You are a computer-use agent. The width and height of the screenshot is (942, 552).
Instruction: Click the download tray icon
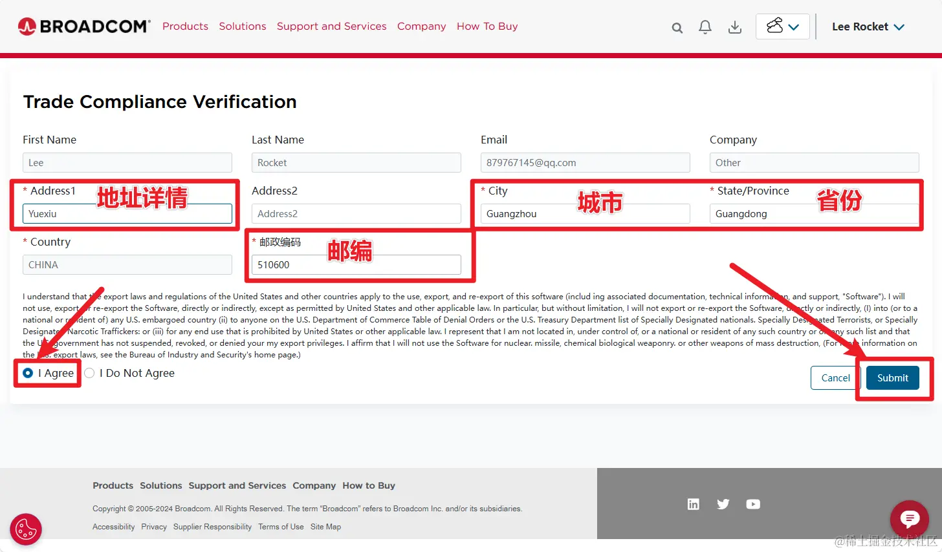(735, 27)
